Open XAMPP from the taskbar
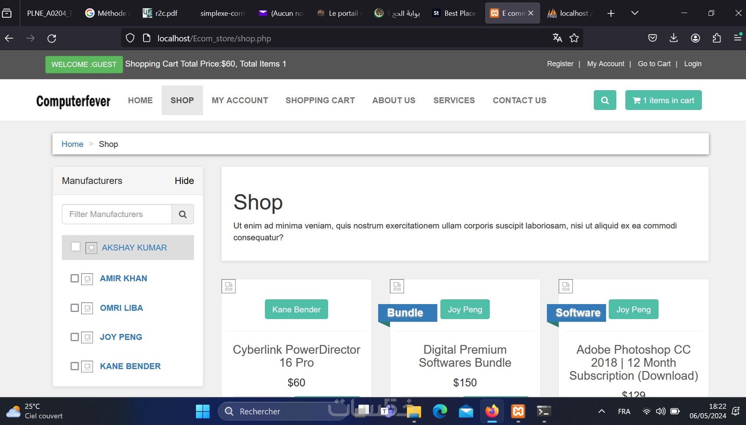746x425 pixels. 518,411
